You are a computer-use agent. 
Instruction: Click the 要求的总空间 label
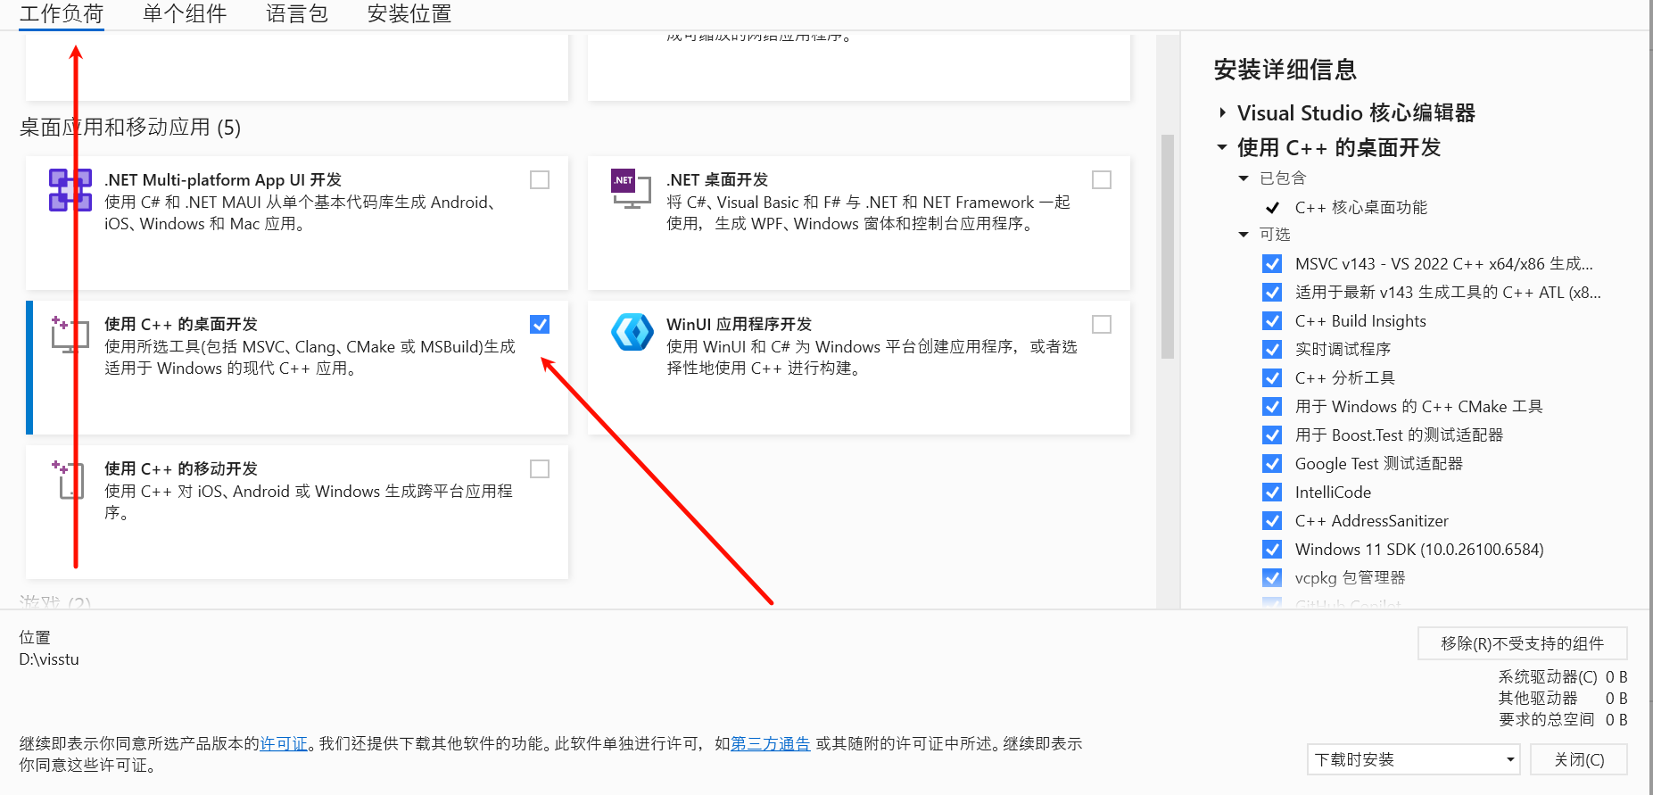(1546, 720)
